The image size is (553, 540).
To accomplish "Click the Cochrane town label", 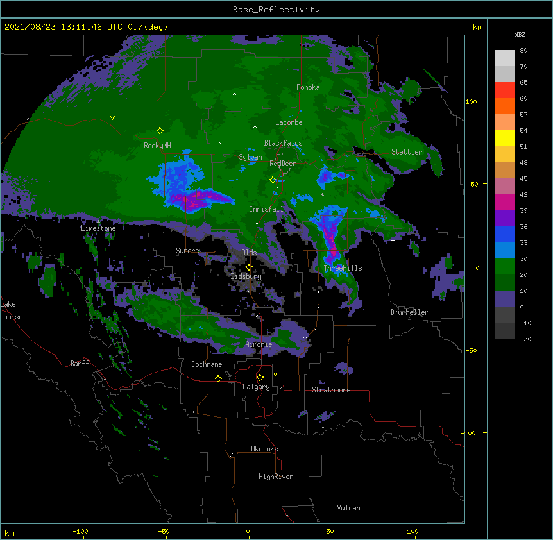I will click(207, 364).
